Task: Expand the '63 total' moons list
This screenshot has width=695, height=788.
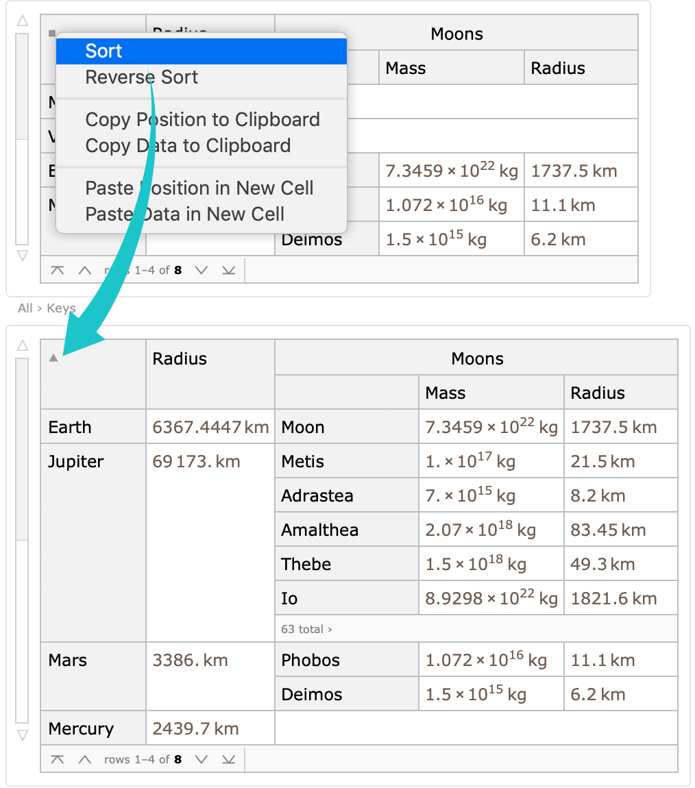Action: pyautogui.click(x=306, y=629)
